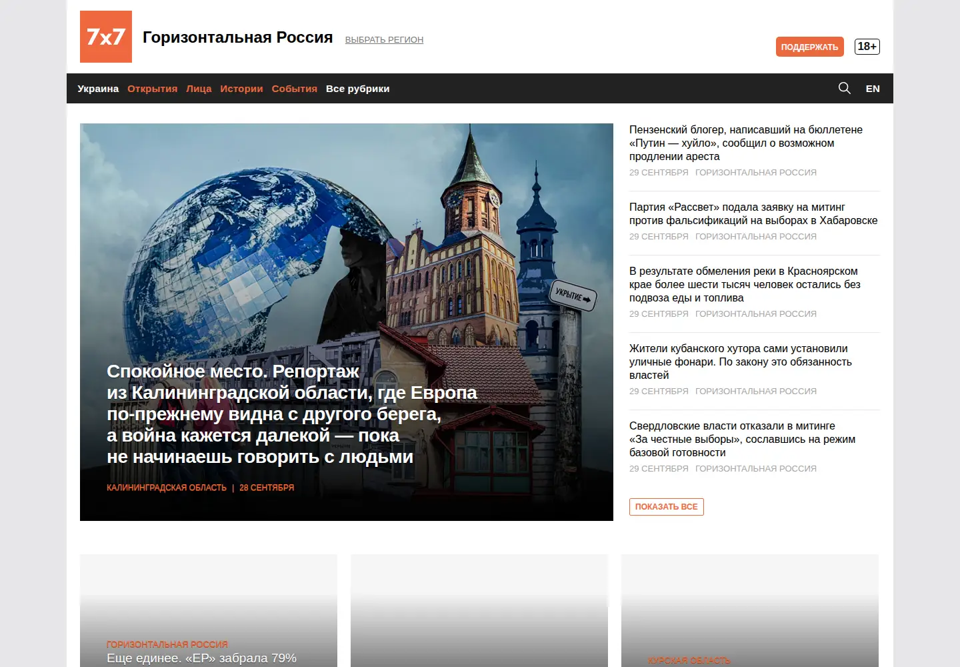Click the 18+ age badge
The width and height of the screenshot is (960, 667).
tap(867, 47)
